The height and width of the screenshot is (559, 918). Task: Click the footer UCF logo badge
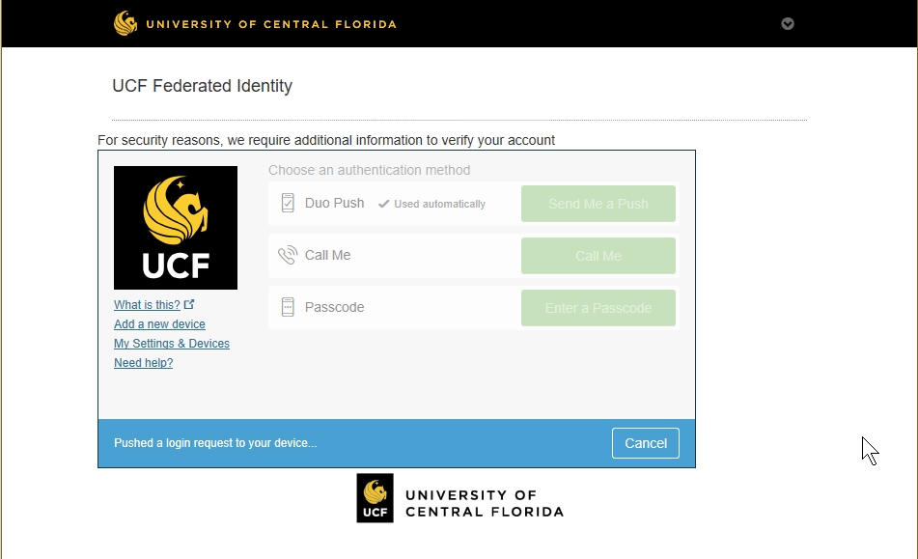375,498
